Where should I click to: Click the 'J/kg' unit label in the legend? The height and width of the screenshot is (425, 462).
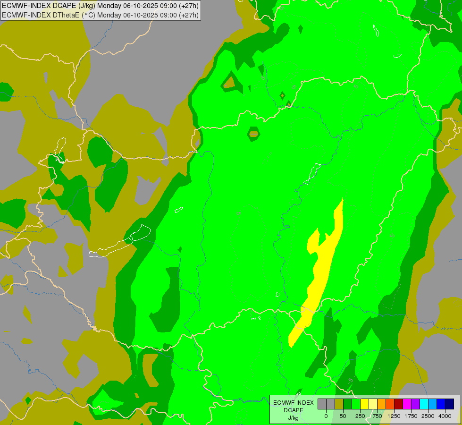pyautogui.click(x=294, y=418)
